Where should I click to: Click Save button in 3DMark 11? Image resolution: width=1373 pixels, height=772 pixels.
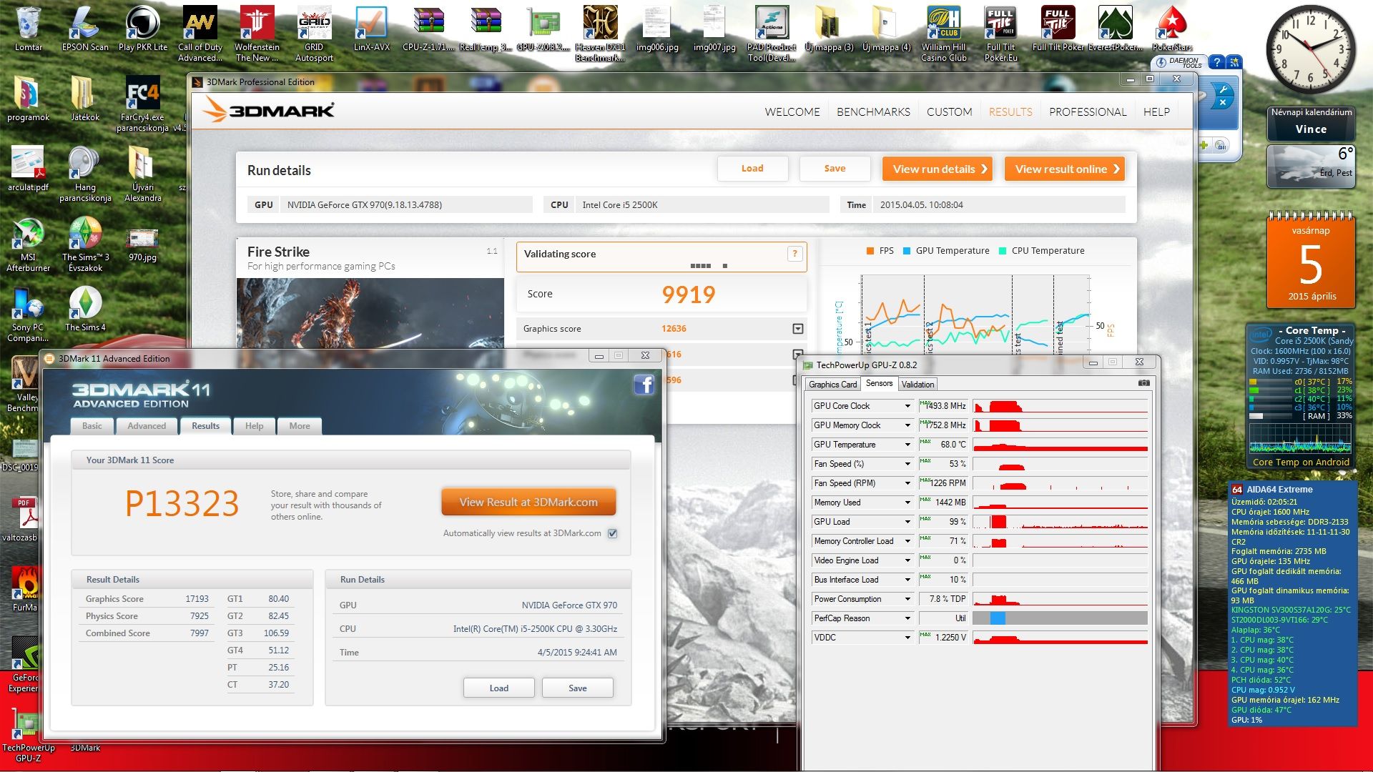pyautogui.click(x=577, y=688)
